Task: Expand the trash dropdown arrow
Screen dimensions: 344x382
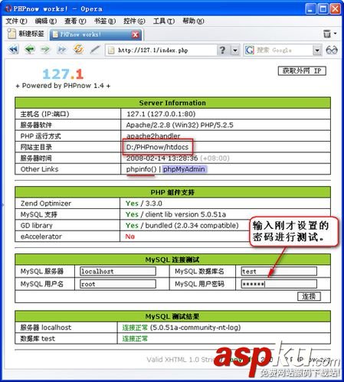Action: point(336,34)
